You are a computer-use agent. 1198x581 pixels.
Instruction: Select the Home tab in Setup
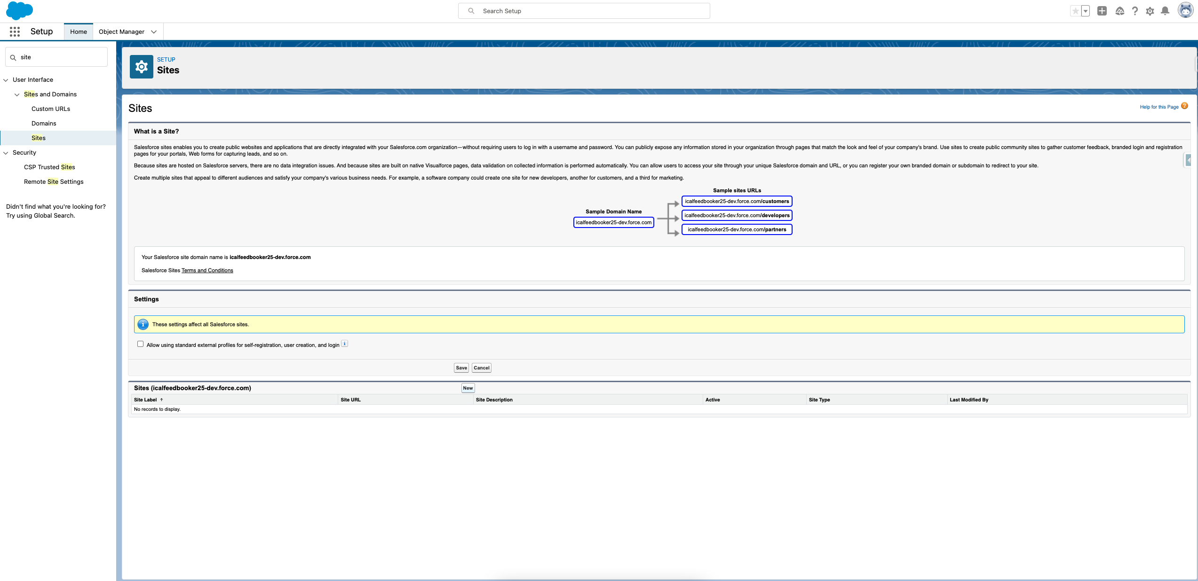click(x=78, y=31)
